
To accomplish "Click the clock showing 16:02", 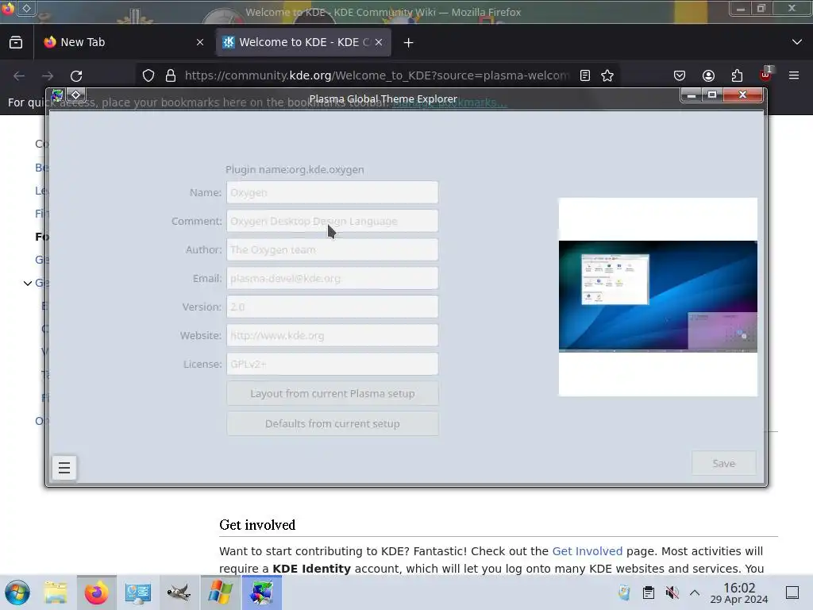I will pos(739,593).
